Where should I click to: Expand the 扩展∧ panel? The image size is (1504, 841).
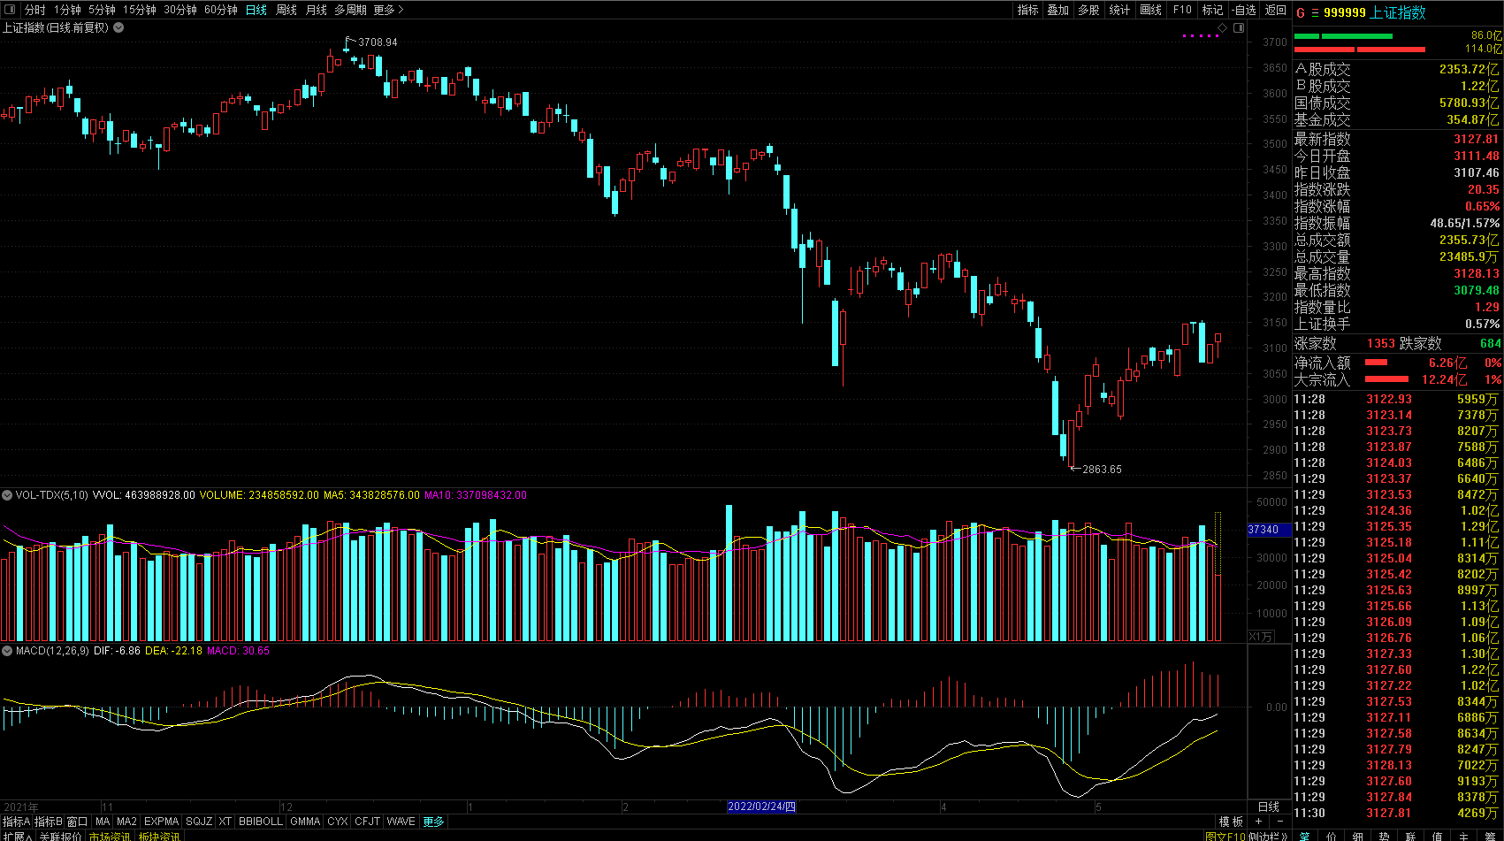pos(17,836)
